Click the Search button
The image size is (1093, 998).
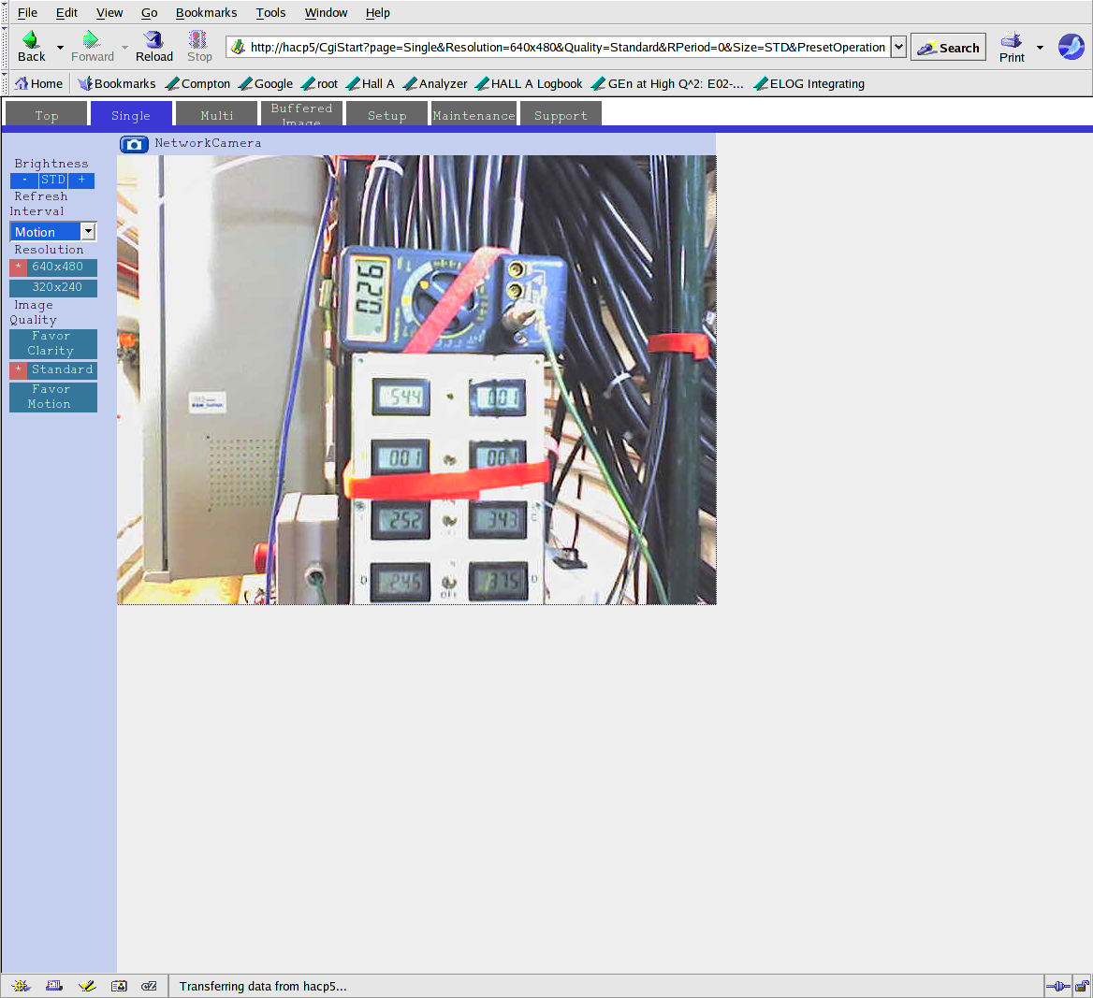948,48
